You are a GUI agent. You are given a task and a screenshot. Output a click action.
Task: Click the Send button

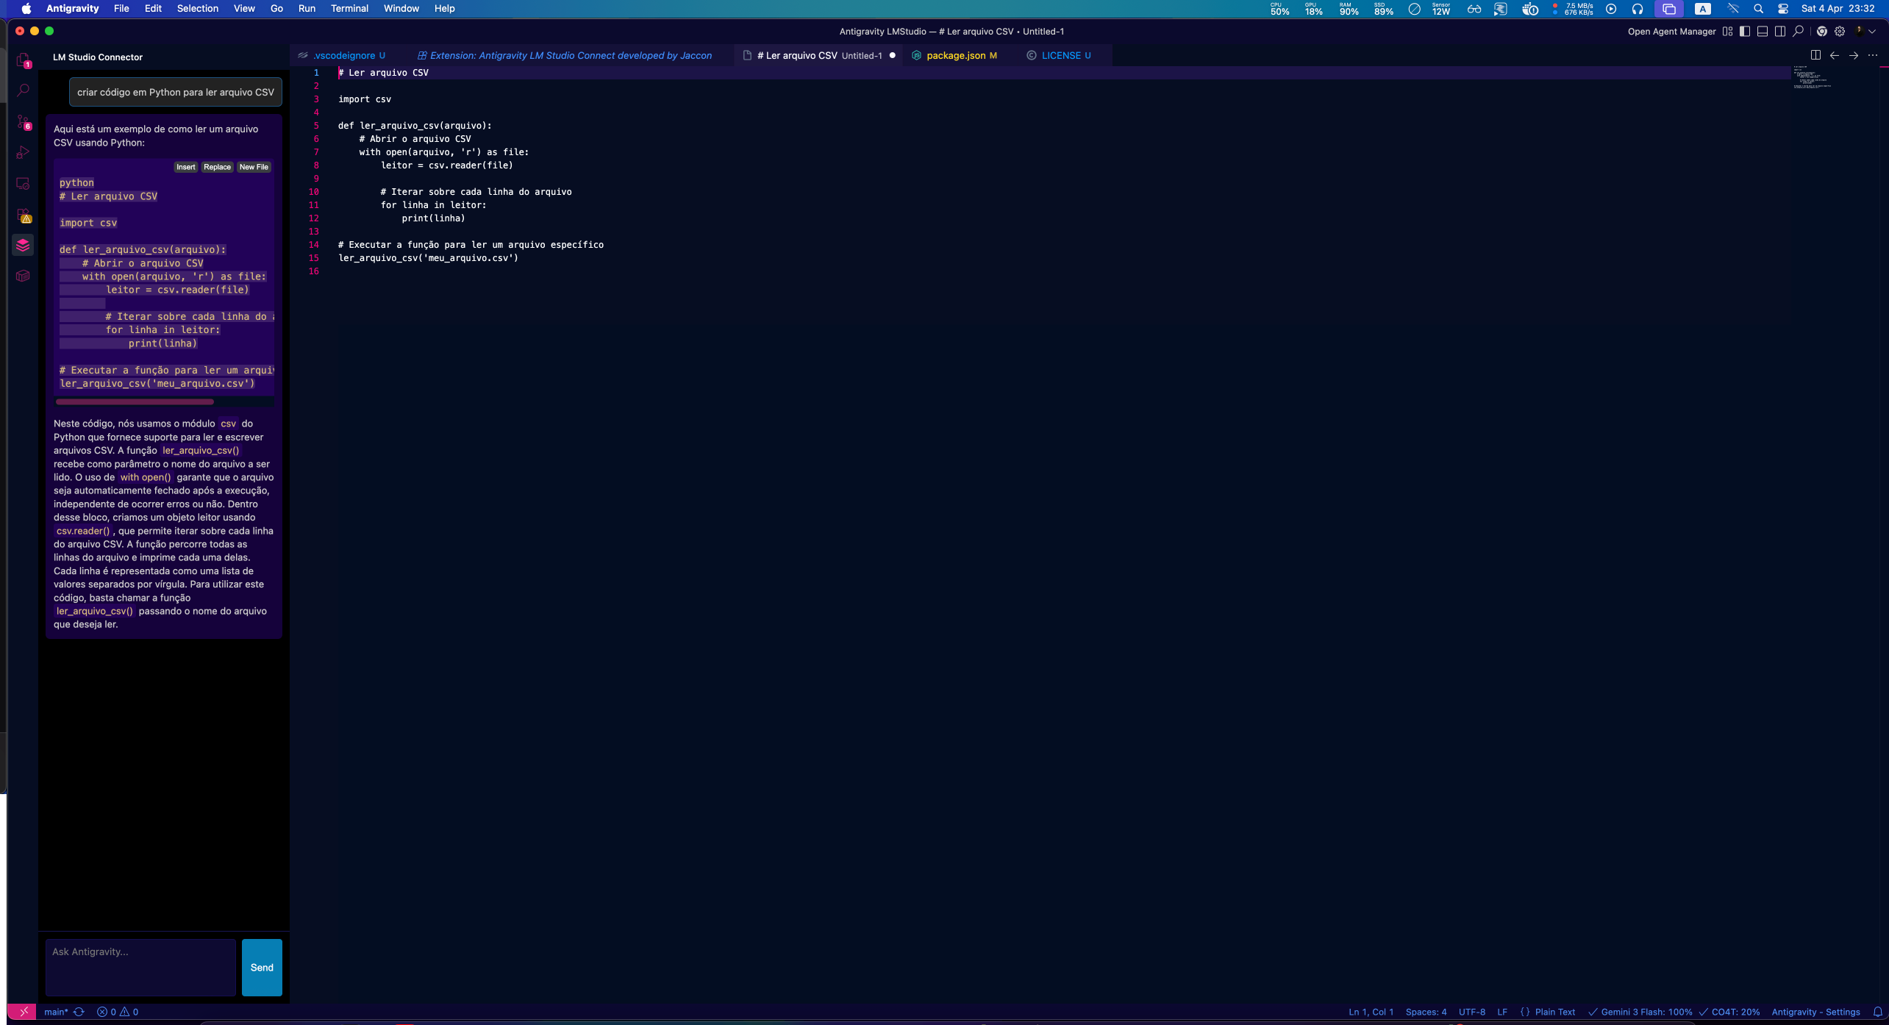point(262,967)
